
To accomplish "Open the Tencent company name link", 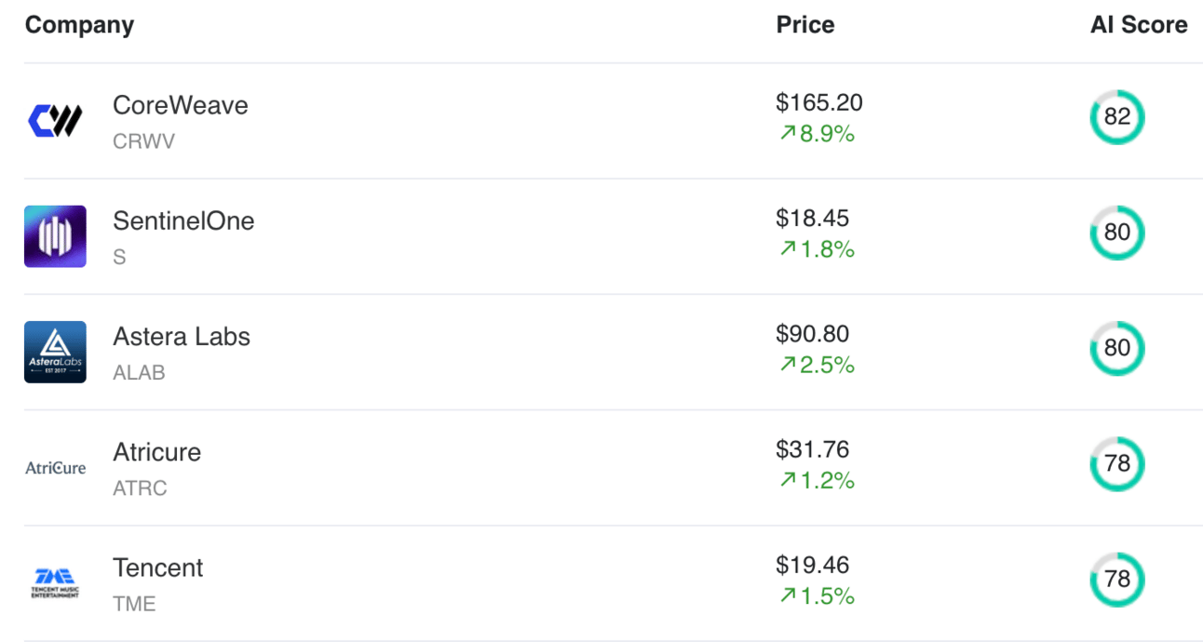I will [x=158, y=568].
